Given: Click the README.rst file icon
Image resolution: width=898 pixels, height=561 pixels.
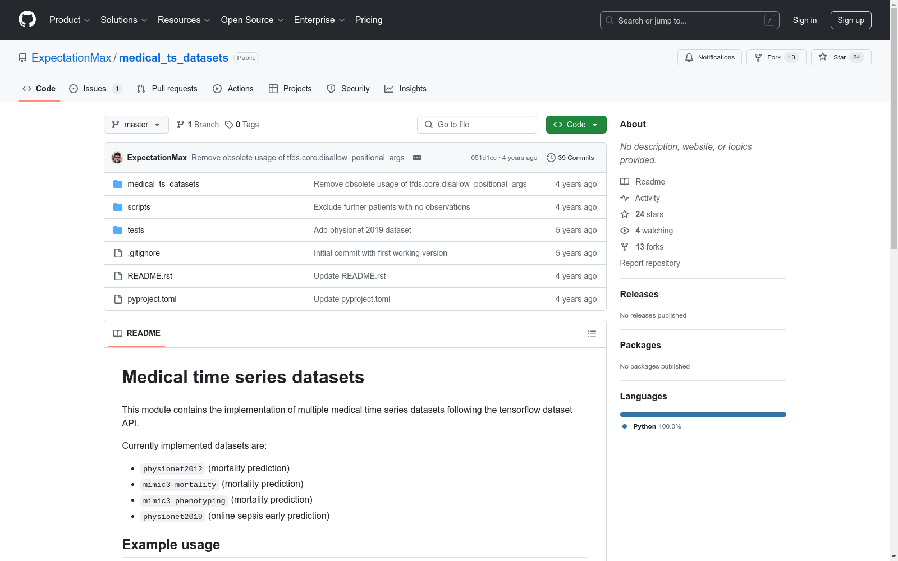Looking at the screenshot, I should (x=118, y=276).
